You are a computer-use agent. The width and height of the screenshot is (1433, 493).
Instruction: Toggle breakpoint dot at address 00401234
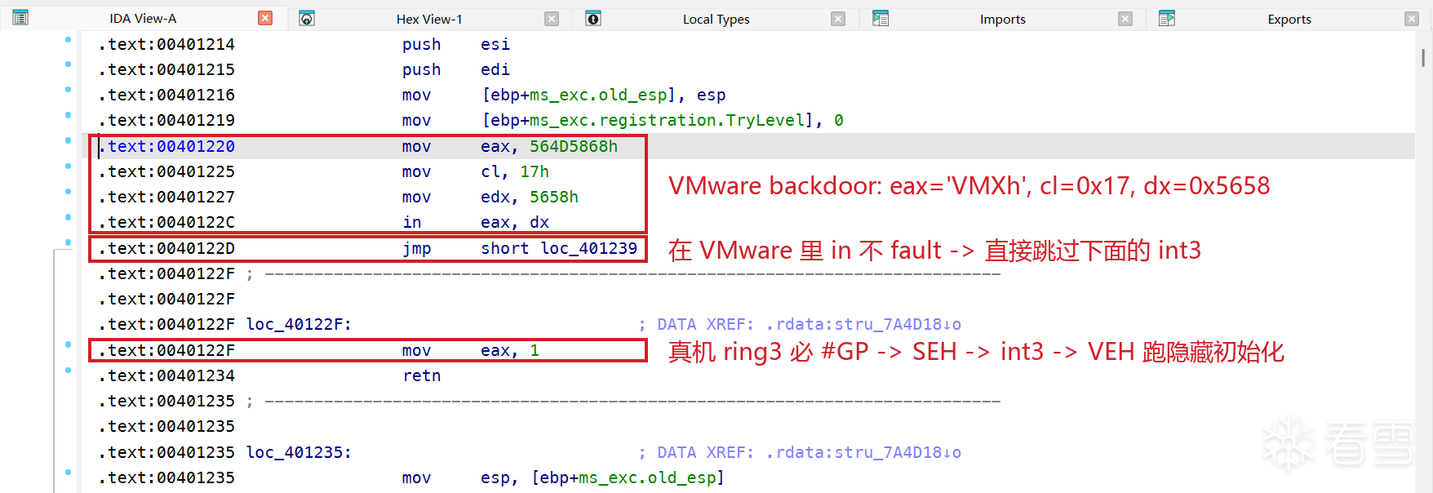click(x=68, y=370)
